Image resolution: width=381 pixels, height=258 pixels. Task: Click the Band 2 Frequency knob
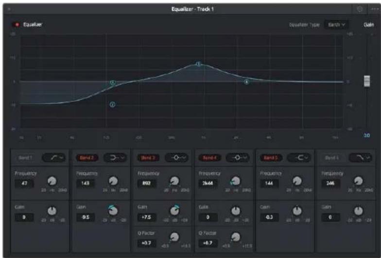(x=113, y=181)
